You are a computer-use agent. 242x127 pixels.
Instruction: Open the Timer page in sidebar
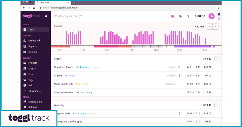coord(36,30)
